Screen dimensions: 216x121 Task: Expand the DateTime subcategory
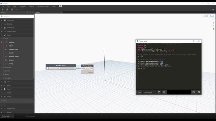(3, 67)
